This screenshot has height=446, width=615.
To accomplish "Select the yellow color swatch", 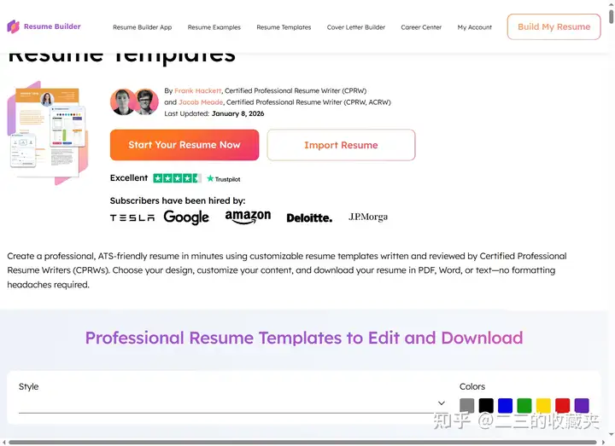I will [x=543, y=406].
